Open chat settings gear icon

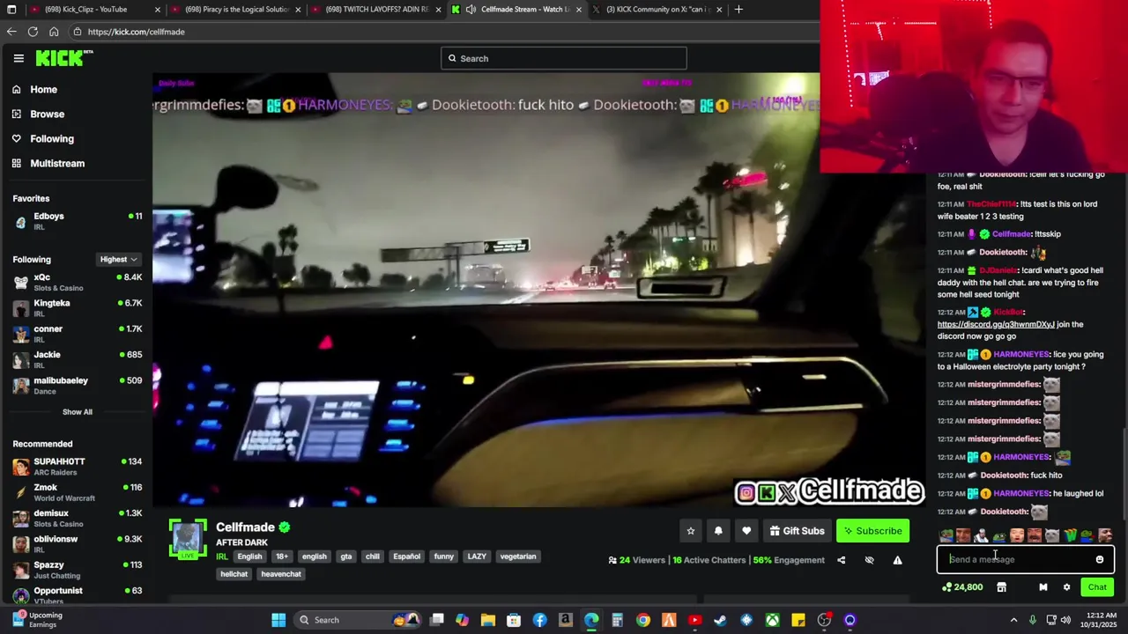[1066, 587]
